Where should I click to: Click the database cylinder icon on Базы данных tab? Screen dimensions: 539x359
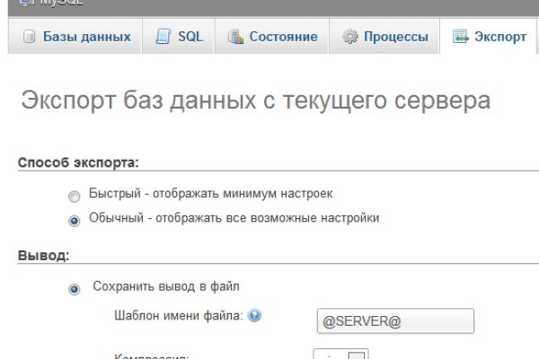30,38
